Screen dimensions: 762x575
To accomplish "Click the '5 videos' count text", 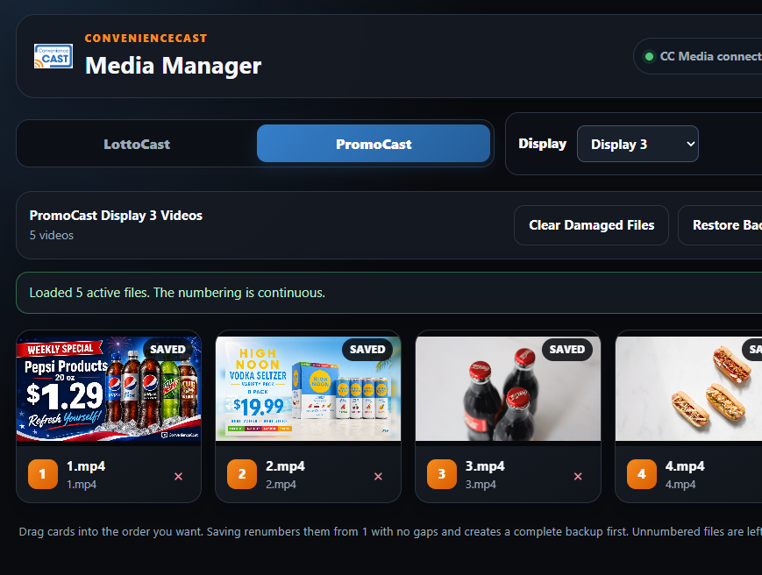I will [52, 236].
